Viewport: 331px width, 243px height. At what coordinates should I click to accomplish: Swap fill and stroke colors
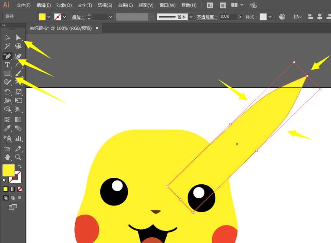(x=20, y=167)
